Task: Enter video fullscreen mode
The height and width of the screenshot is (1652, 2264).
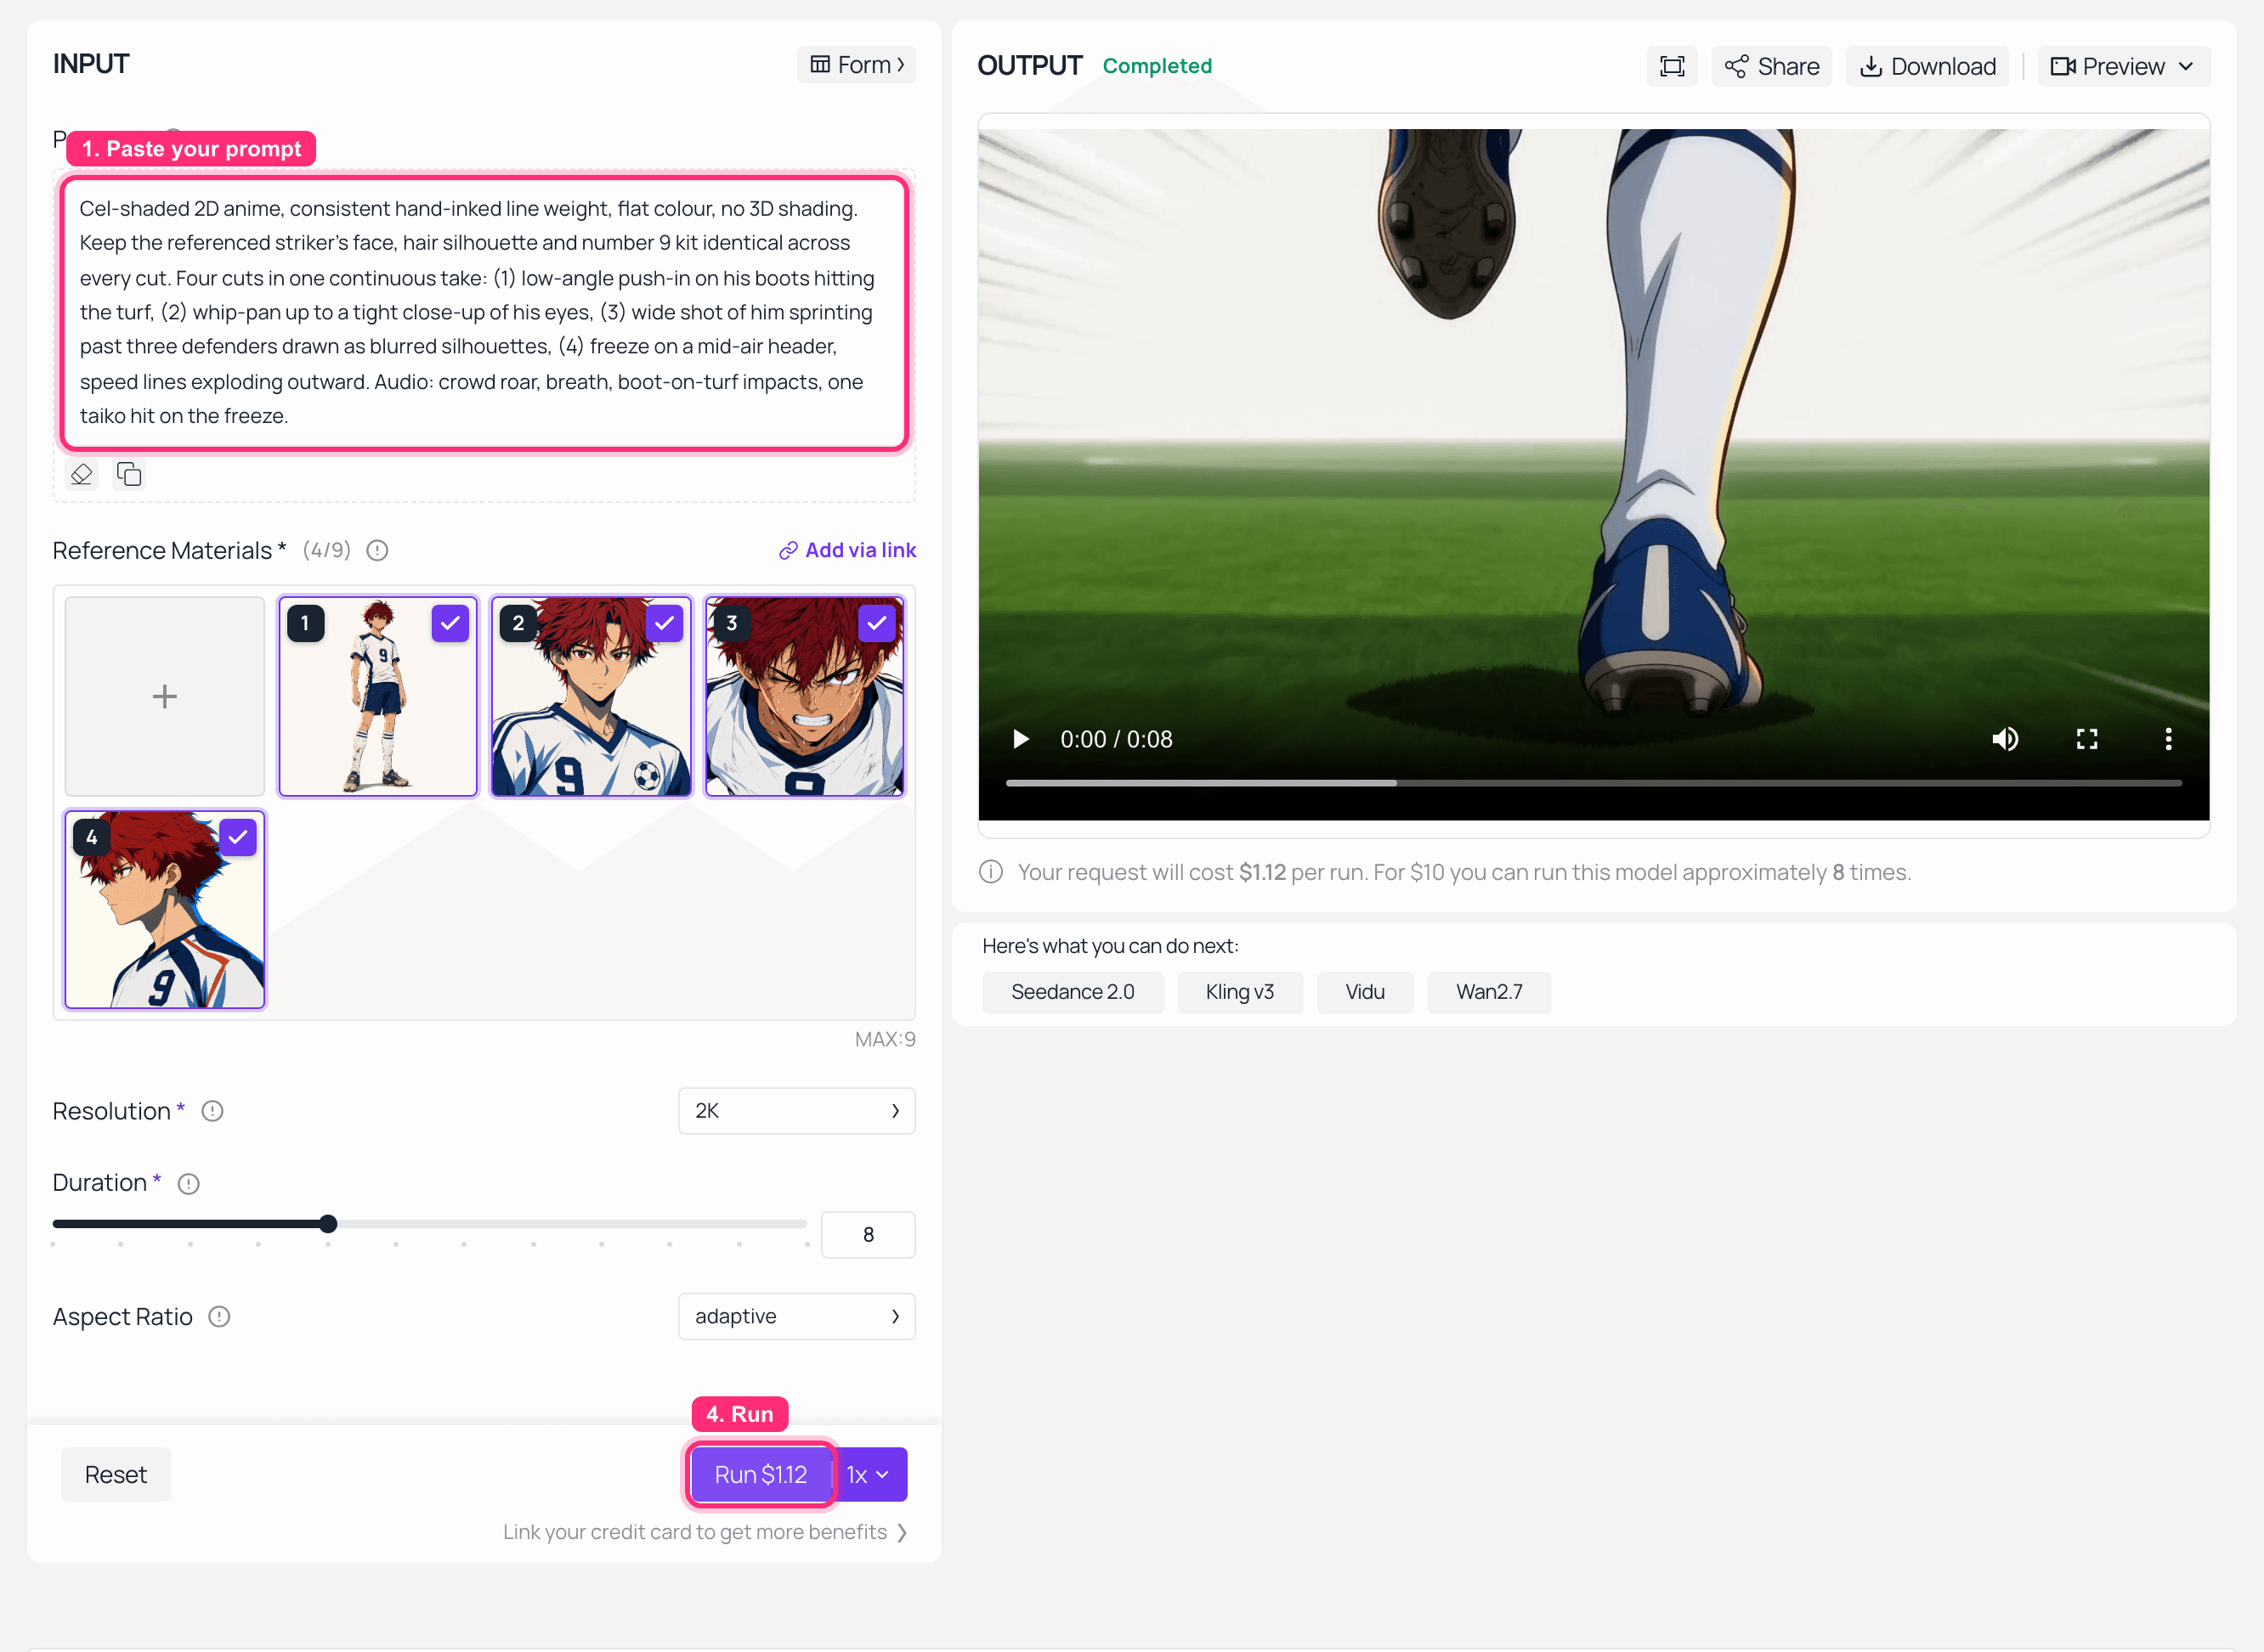Action: click(2087, 739)
